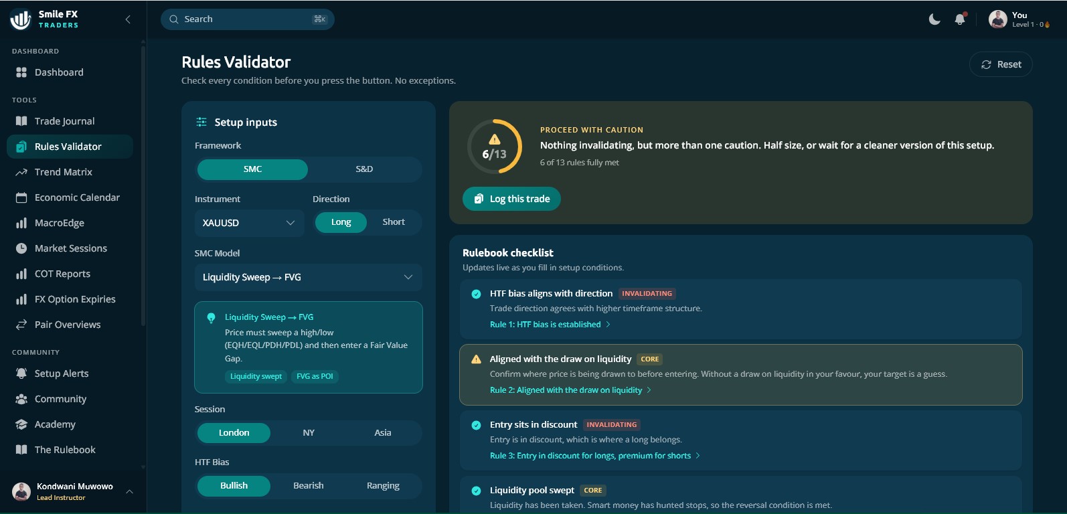Open your profile avatar in the header
The width and height of the screenshot is (1067, 514).
[997, 19]
